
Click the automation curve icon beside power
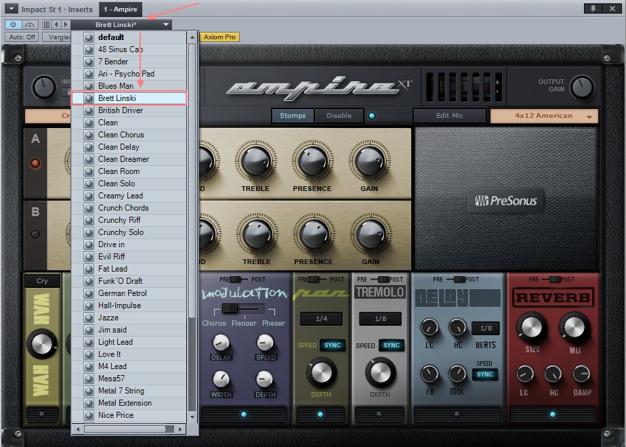pyautogui.click(x=30, y=25)
